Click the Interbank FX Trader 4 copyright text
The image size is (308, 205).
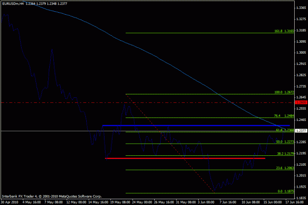tap(52, 196)
